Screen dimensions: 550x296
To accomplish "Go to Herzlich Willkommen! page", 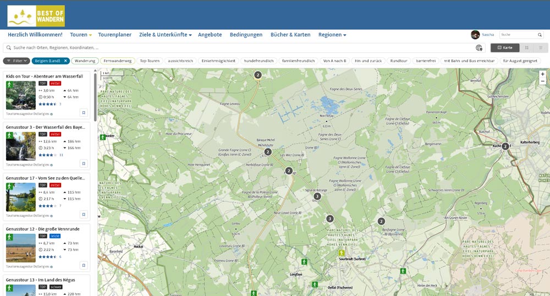I will tap(35, 35).
